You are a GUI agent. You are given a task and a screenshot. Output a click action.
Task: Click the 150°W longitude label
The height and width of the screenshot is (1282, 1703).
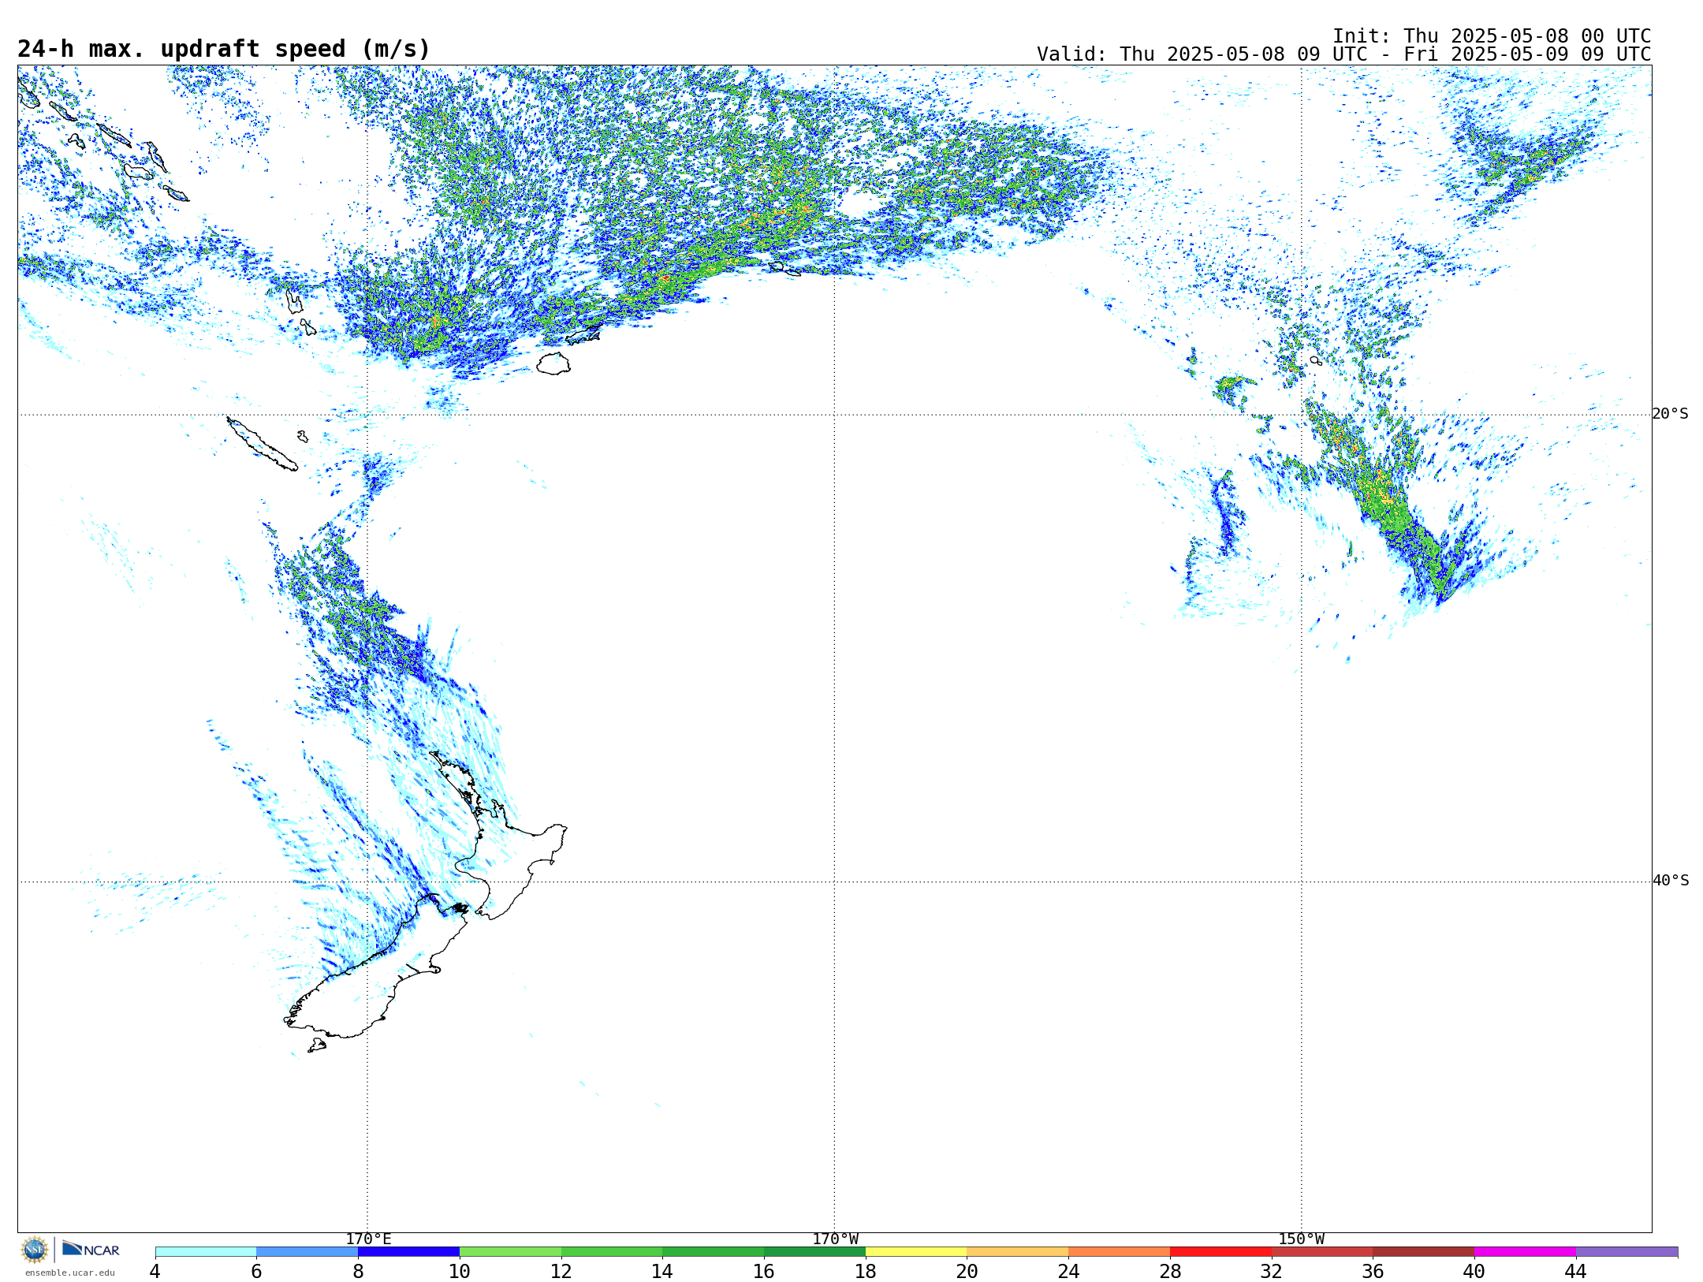click(1301, 1239)
